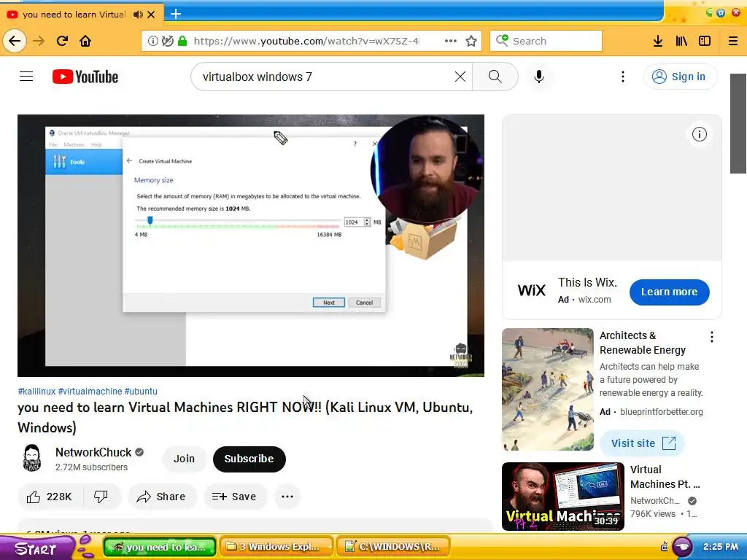Open Virtual Machines Pt. 2 video thumbnail
The image size is (747, 560).
click(x=562, y=496)
